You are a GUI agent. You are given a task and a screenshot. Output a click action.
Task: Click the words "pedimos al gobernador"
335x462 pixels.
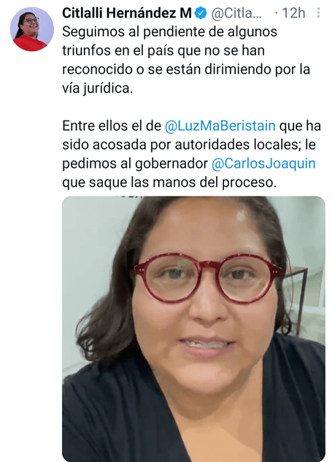coord(135,163)
